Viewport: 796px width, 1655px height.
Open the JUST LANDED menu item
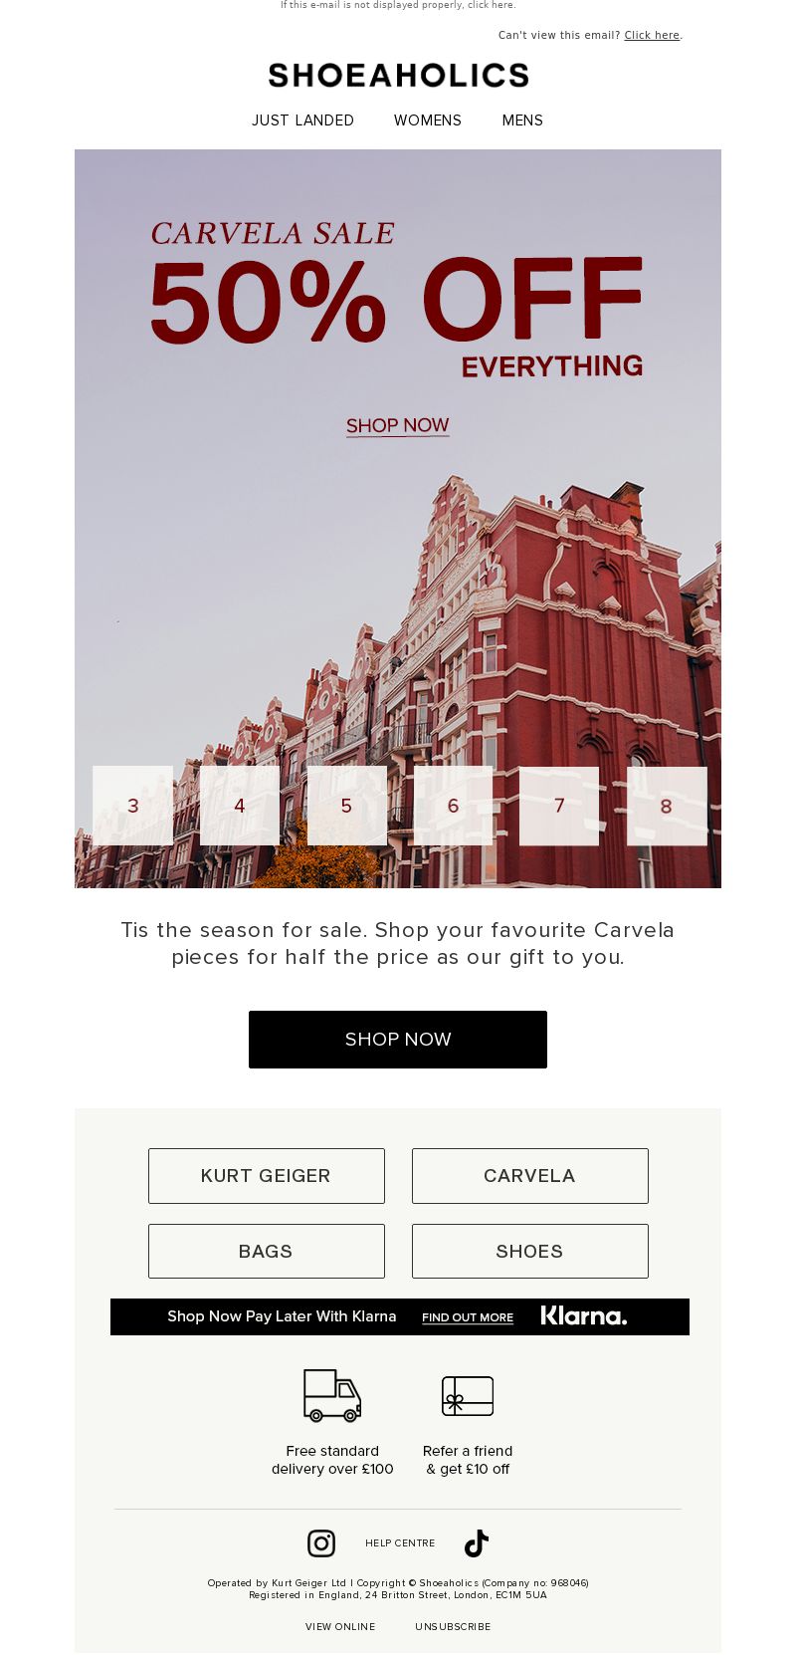(302, 120)
